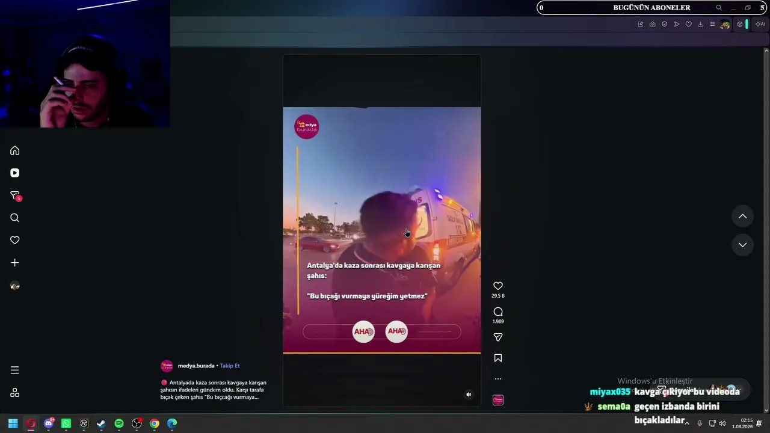Go to the previous reel with the up arrow

(743, 216)
